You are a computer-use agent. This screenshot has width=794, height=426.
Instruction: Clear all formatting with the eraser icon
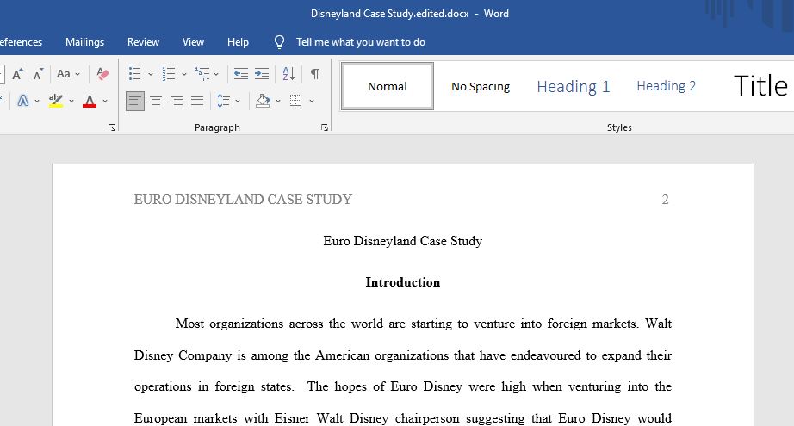102,74
